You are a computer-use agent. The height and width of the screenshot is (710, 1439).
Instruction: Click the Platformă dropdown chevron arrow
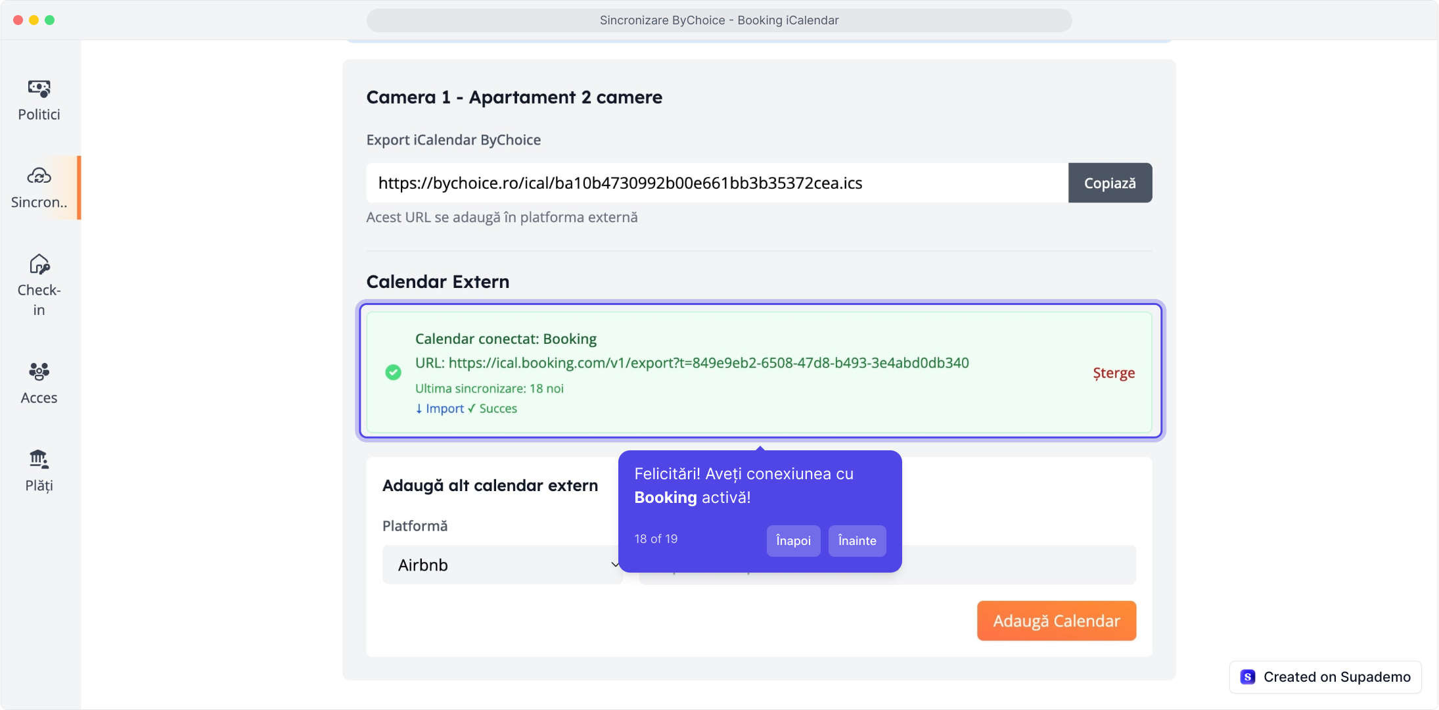(615, 565)
